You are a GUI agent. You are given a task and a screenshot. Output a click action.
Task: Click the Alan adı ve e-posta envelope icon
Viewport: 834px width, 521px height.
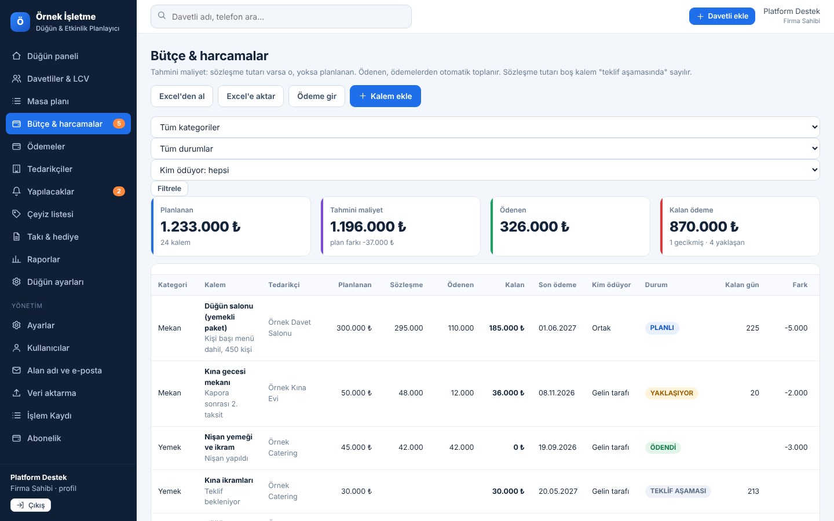(x=16, y=370)
